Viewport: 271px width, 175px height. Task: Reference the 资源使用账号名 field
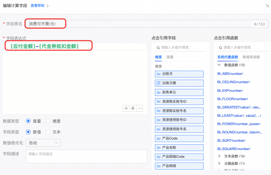tap(179, 129)
